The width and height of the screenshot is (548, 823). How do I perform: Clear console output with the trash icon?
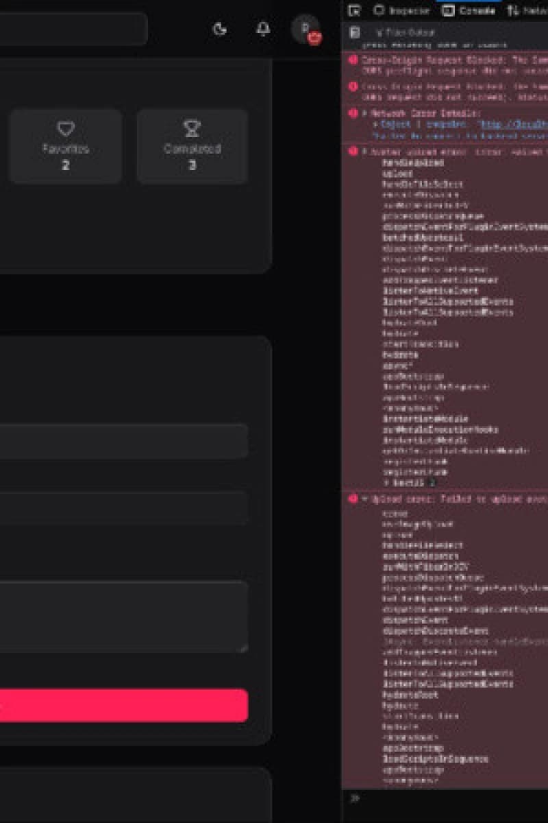pos(354,32)
